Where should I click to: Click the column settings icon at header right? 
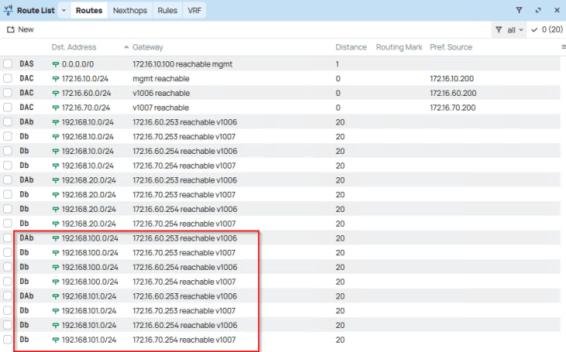(563, 47)
